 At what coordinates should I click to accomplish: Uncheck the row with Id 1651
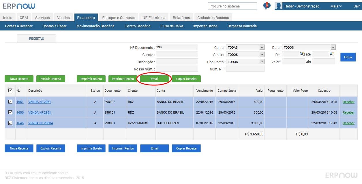[10, 101]
